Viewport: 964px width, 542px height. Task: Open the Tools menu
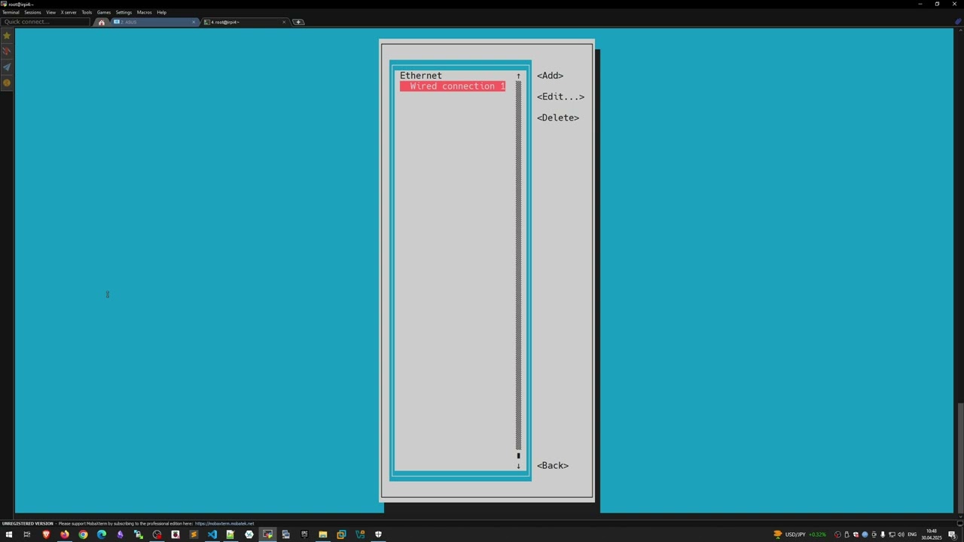tap(87, 12)
